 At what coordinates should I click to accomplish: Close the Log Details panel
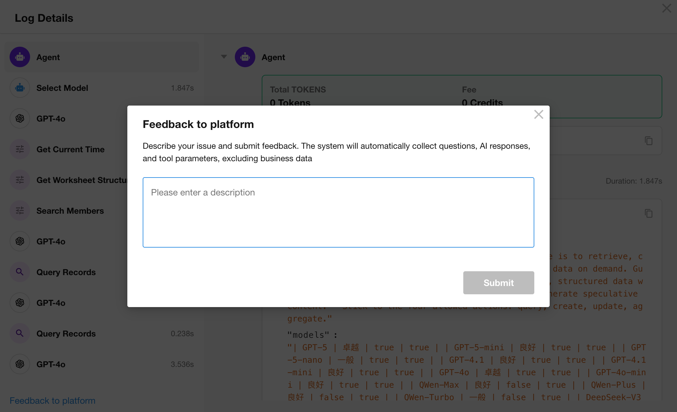(666, 8)
